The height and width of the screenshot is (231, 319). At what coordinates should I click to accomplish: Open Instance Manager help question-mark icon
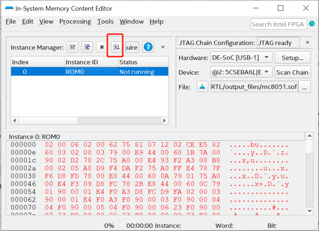coord(148,47)
